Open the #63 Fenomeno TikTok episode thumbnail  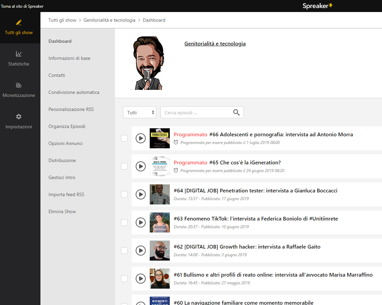tap(159, 222)
